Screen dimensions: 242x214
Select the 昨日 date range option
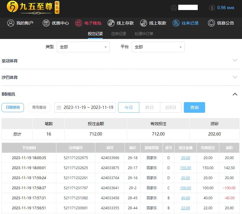[150, 107]
